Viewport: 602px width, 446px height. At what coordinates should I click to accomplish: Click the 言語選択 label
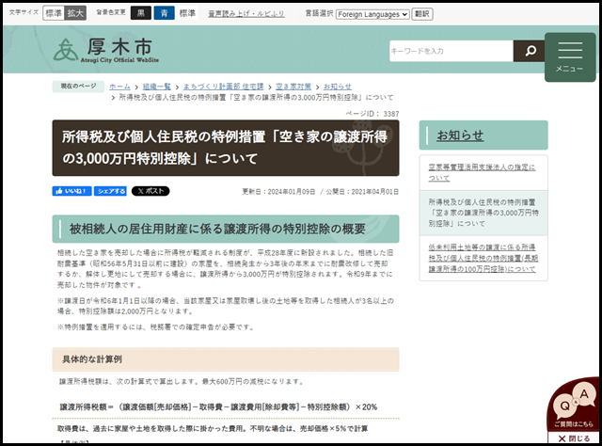[319, 13]
